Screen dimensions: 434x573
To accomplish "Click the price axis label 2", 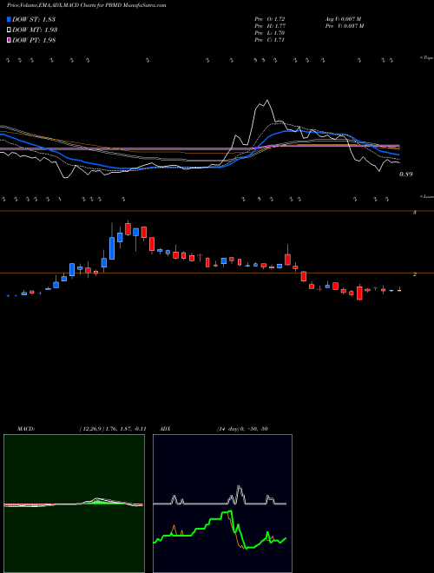I will pos(415,274).
